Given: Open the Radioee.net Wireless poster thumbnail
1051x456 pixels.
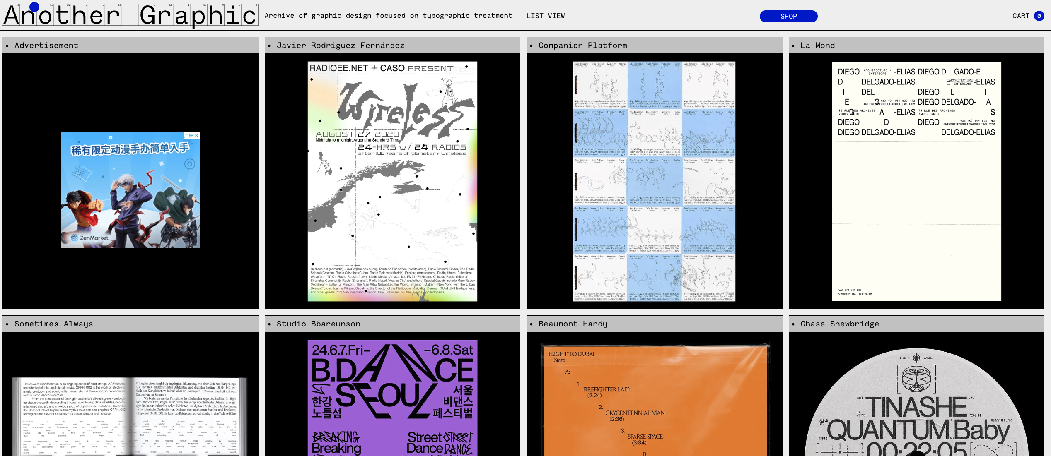Looking at the screenshot, I should tap(392, 181).
